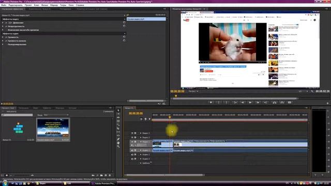The image size is (331, 186).
Task: Click the Go to Out point button
Action: [265, 102]
